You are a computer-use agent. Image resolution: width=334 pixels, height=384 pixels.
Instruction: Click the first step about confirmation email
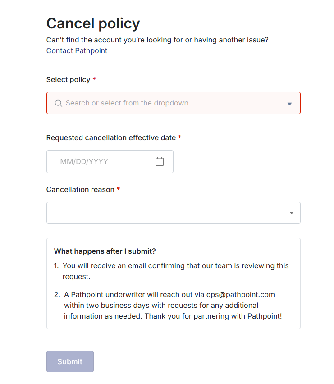pos(175,271)
